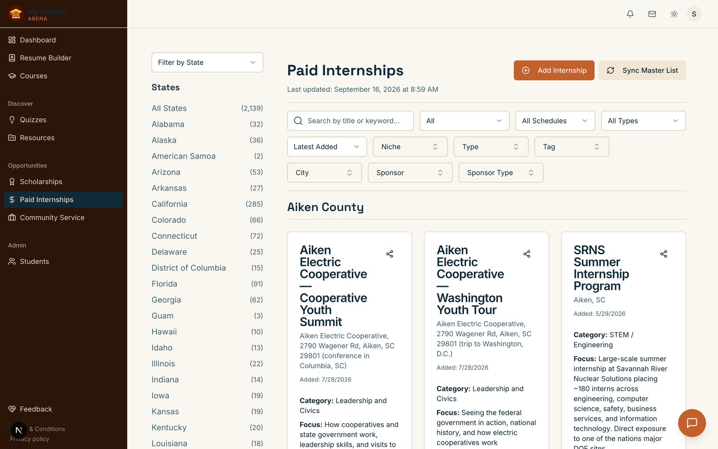Filter internships by Delaware

tap(207, 252)
